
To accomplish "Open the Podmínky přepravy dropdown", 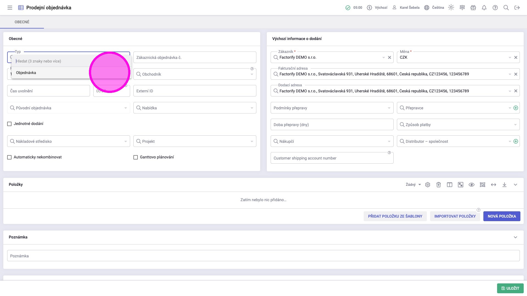I will [389, 108].
